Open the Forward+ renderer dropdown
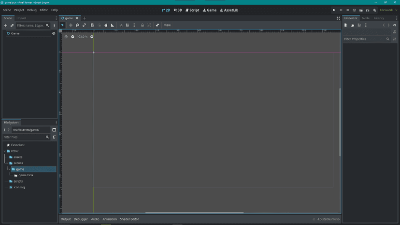Screen dimensions: 400x225 [x=388, y=10]
